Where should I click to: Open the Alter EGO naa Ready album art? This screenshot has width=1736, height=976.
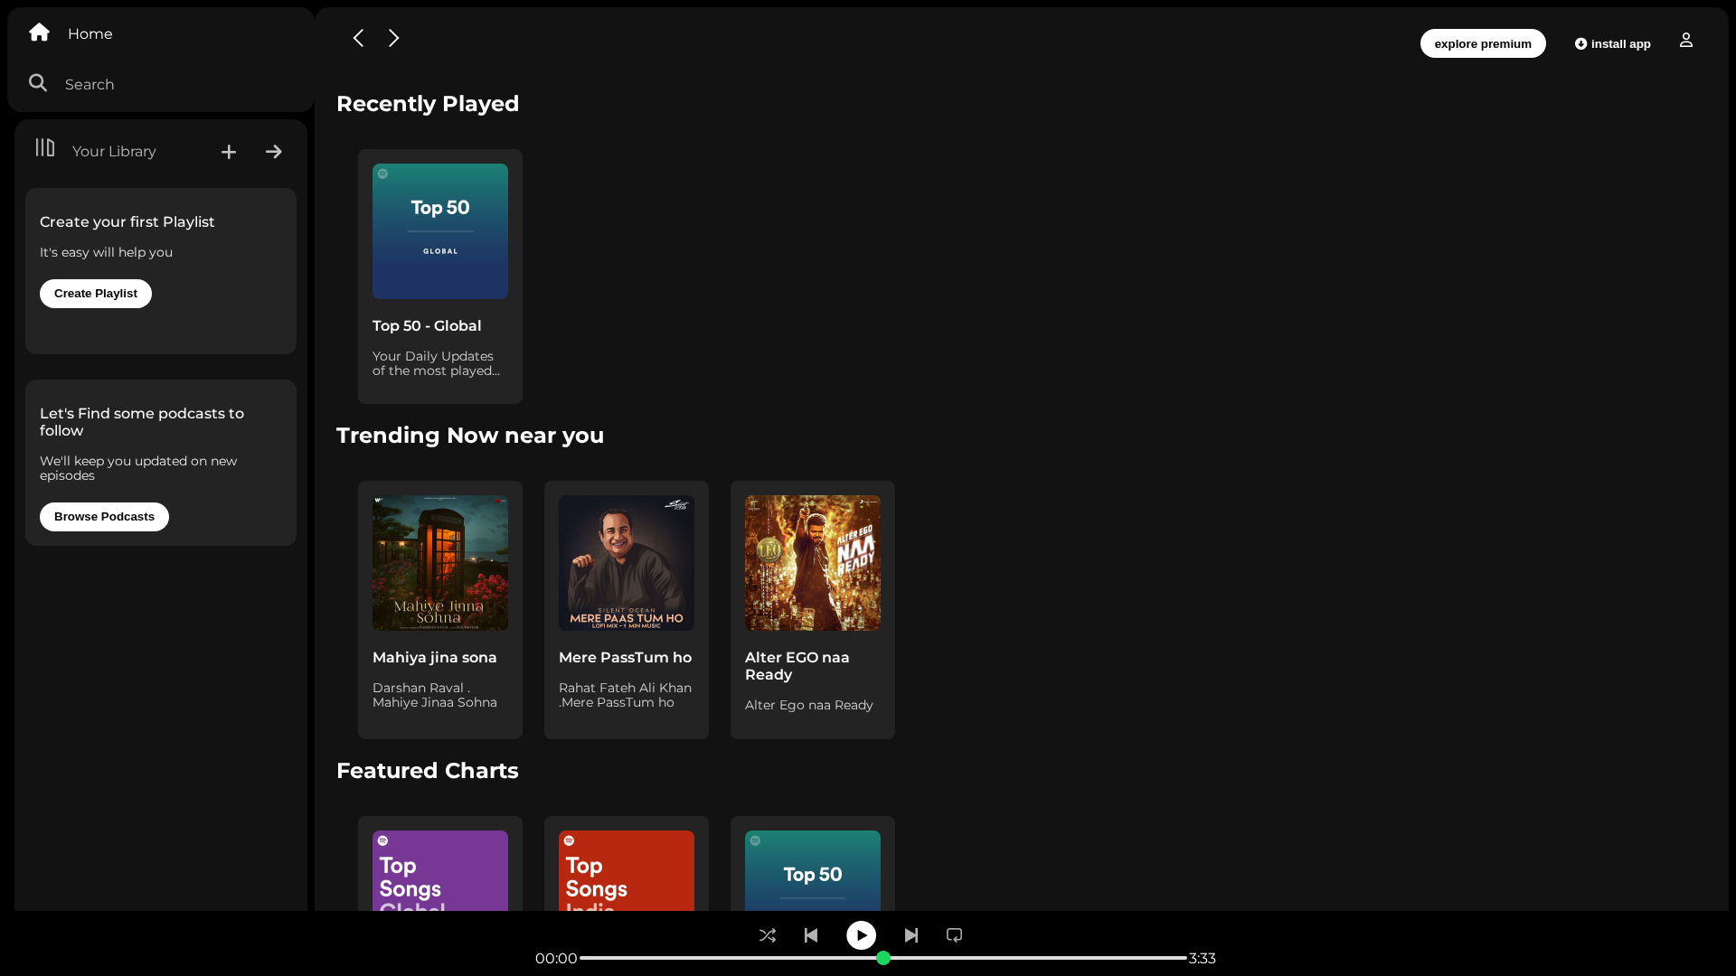tap(813, 563)
